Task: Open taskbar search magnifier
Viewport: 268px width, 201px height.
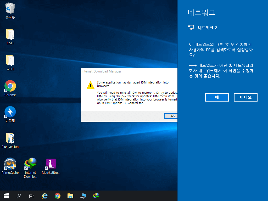Action: point(19,196)
